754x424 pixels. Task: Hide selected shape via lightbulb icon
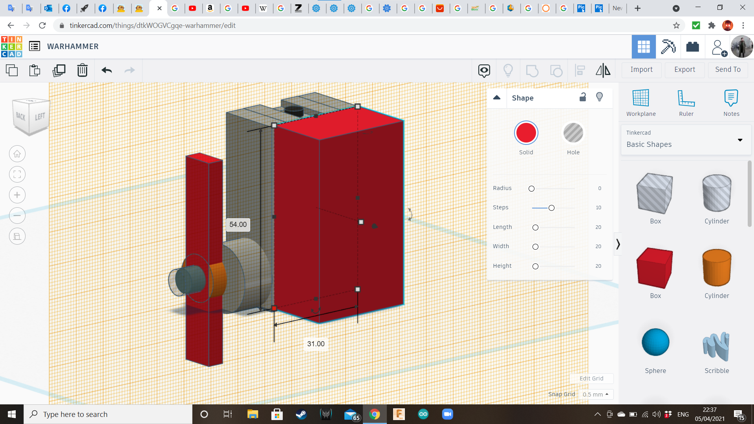599,97
